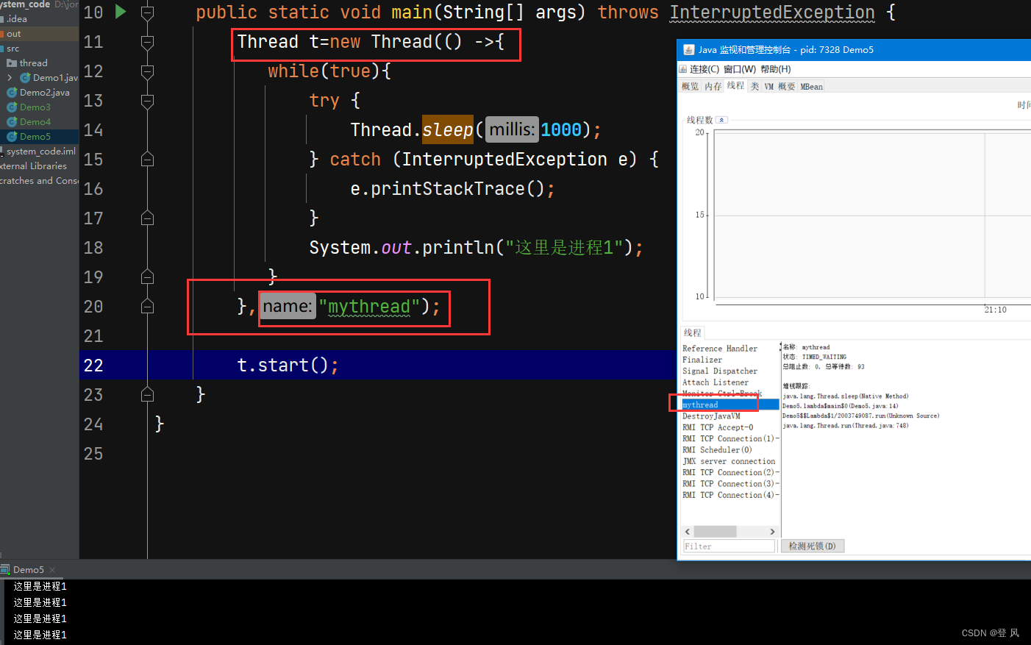Select the Signal Dispatcher thread
Screen dimensions: 1031x645
(720, 371)
